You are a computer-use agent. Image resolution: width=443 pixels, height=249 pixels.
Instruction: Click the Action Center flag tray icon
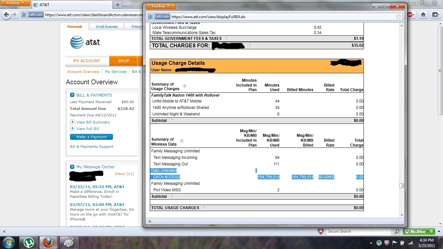395,243
